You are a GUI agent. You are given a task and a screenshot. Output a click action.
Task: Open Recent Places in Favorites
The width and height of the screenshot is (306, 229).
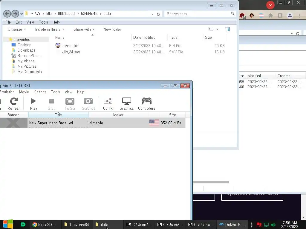30,56
